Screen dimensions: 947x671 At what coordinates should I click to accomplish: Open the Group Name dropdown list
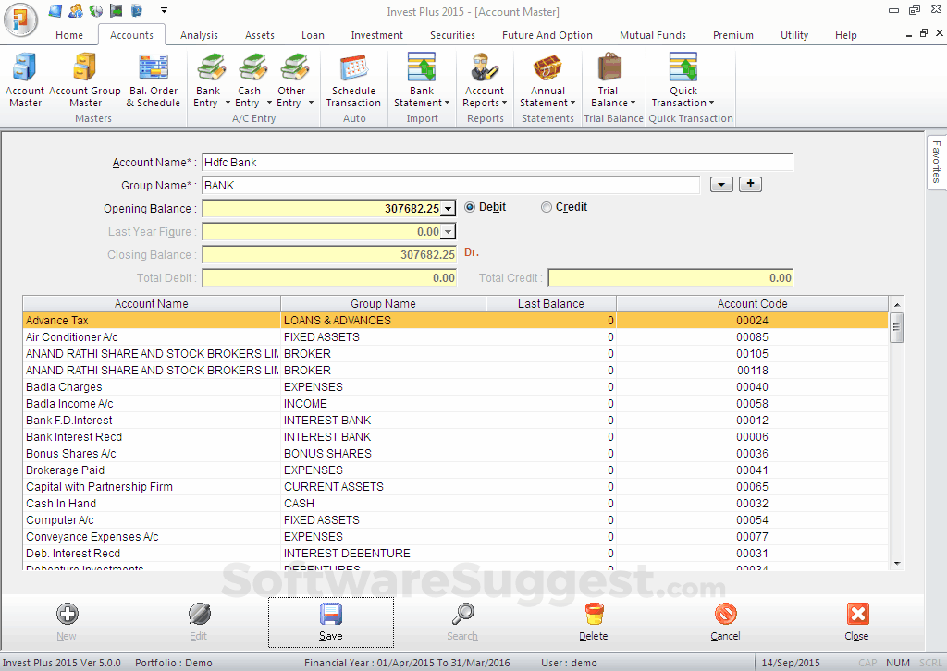[x=721, y=185]
